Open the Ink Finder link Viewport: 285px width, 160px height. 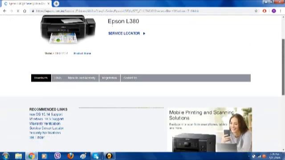point(37,137)
